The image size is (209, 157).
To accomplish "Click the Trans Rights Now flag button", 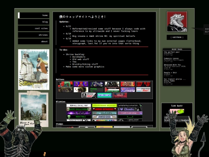I will [143, 90].
